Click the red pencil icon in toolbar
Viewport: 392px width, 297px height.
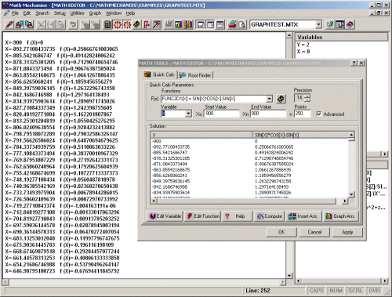pos(9,24)
